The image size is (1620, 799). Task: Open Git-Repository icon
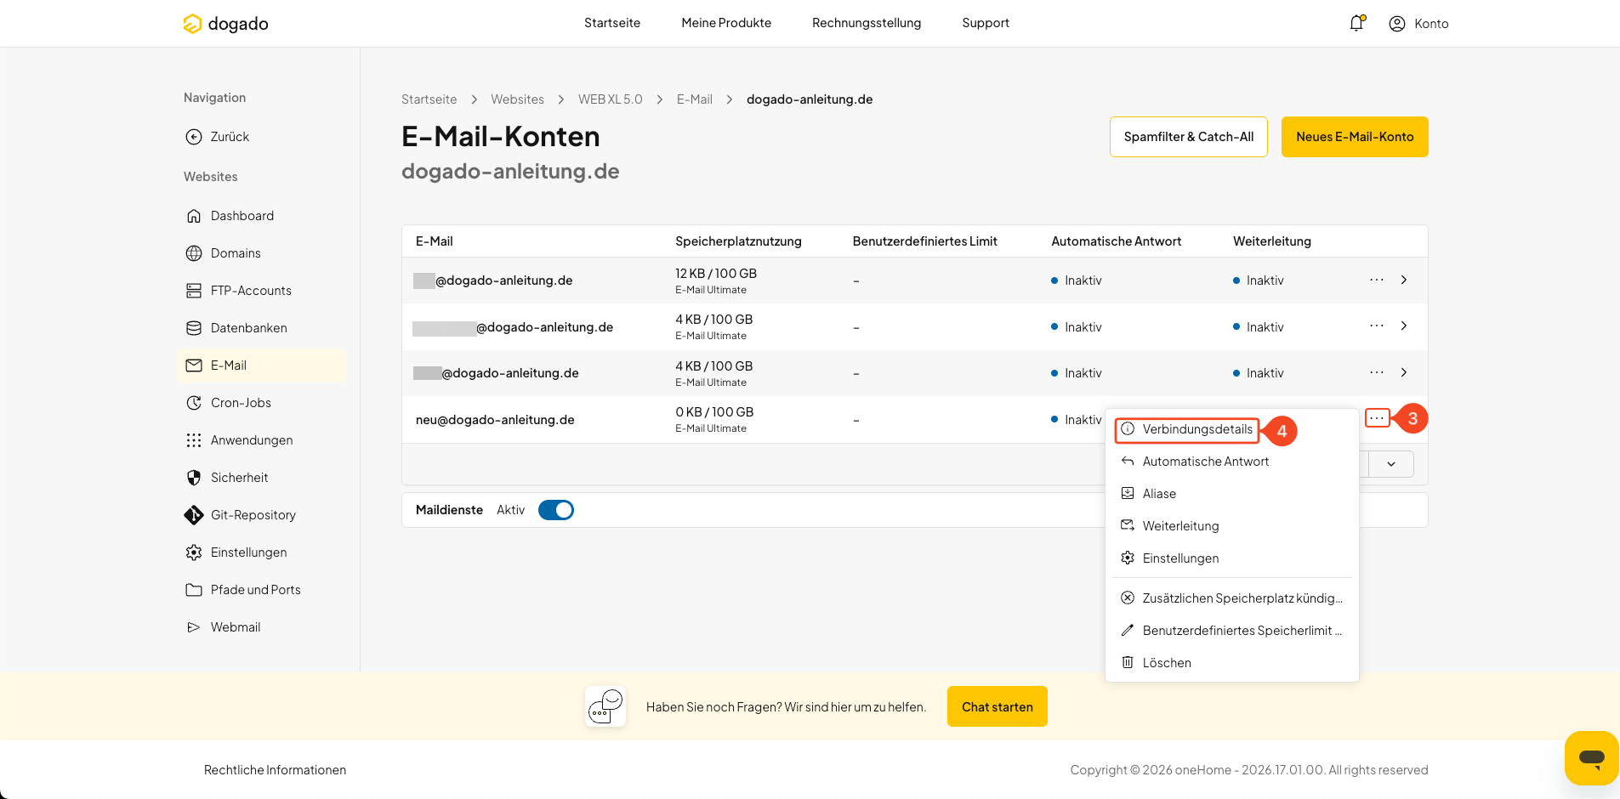point(194,515)
